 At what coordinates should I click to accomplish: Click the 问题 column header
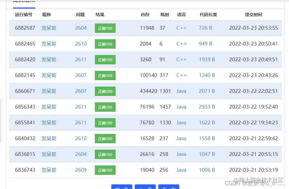pyautogui.click(x=80, y=15)
